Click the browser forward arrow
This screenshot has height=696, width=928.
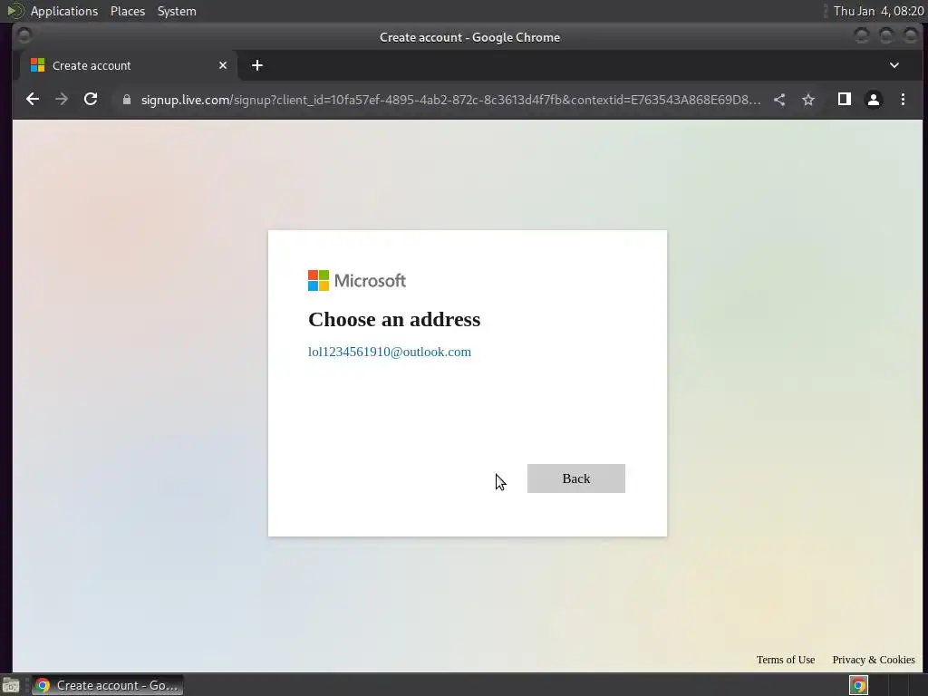[x=62, y=100]
